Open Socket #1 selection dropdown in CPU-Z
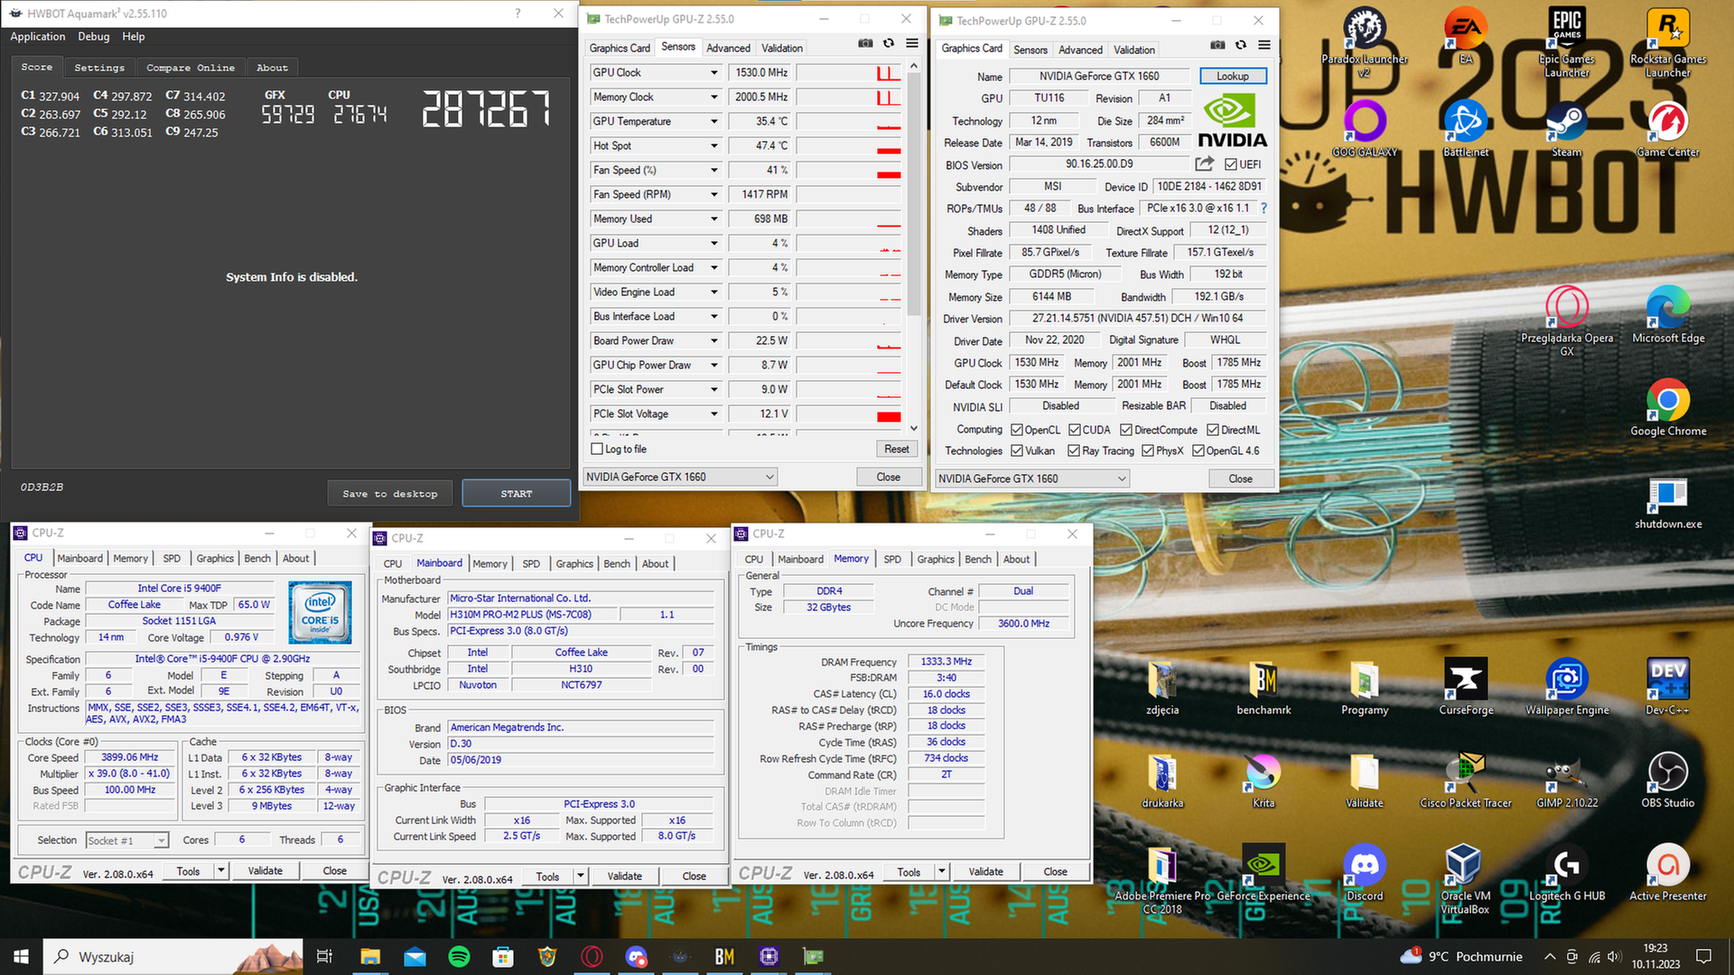Viewport: 1734px width, 975px height. (127, 840)
